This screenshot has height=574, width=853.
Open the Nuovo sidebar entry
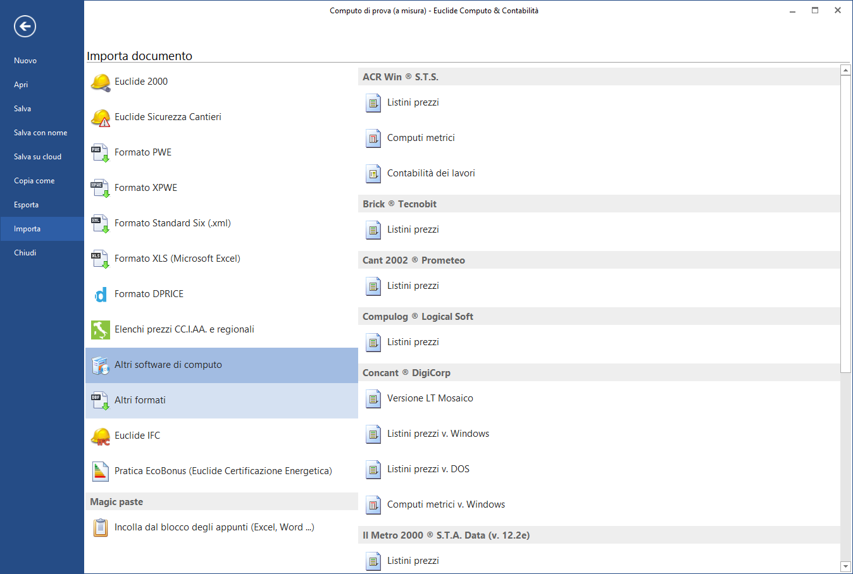click(25, 61)
